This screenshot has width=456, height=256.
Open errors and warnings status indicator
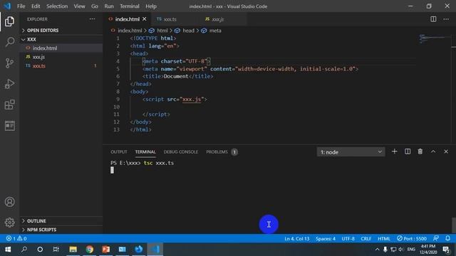click(x=16, y=239)
